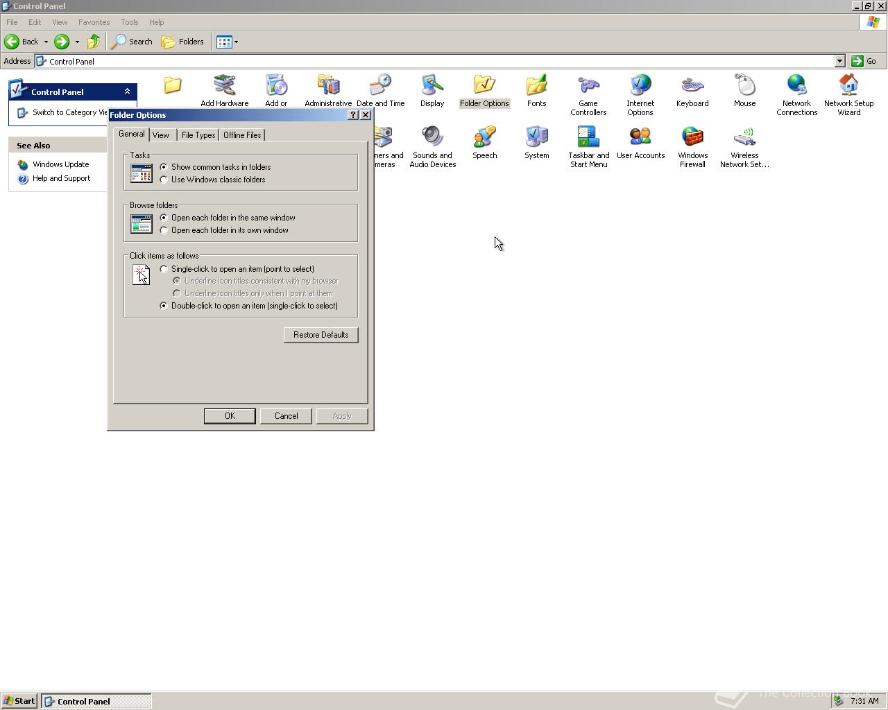Open the Display icon

(x=432, y=91)
